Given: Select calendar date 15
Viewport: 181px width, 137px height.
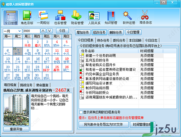Looking at the screenshot, I should pyautogui.click(x=28, y=60).
